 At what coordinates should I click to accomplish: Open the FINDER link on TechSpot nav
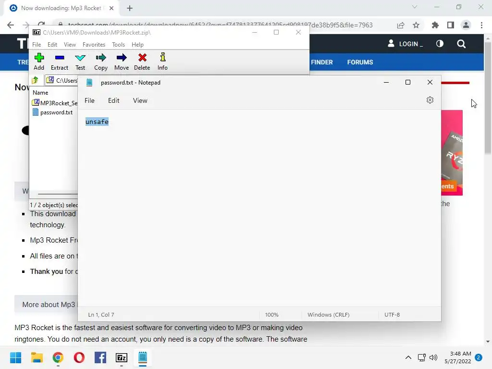point(321,62)
